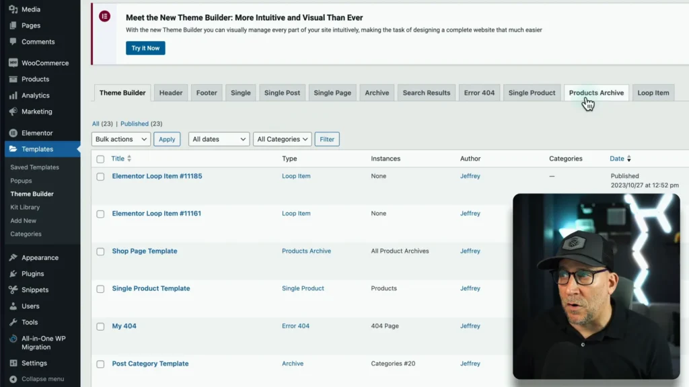Screen dimensions: 689x387
Task: Click the Comments bubble icon
Action: coord(13,42)
